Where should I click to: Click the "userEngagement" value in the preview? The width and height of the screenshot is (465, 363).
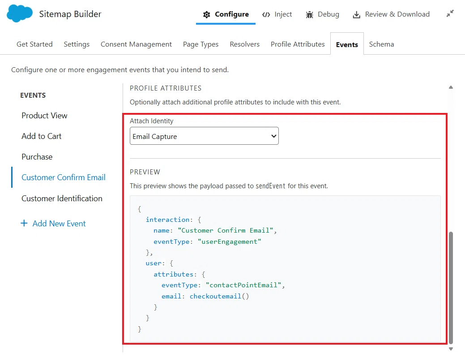point(229,242)
